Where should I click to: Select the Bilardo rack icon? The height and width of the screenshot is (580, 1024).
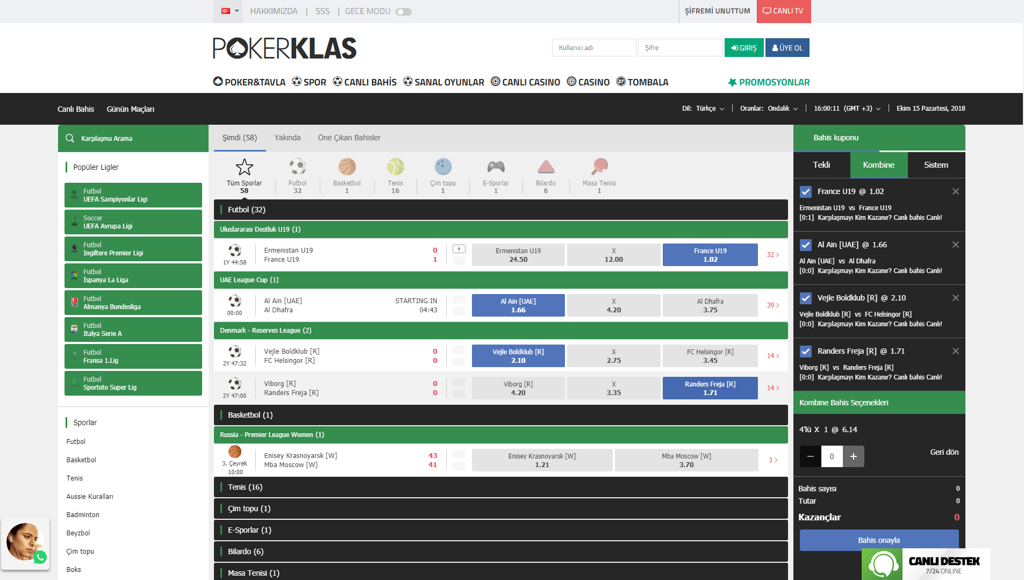[x=546, y=167]
